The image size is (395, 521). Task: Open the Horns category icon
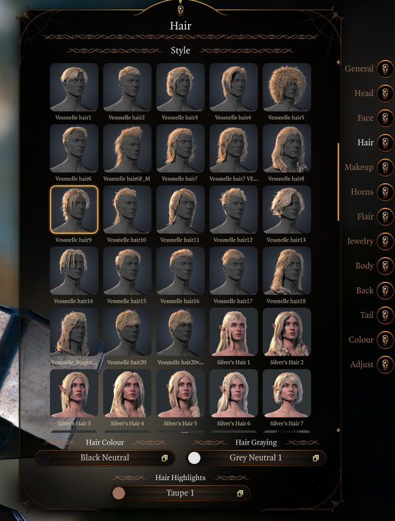(385, 192)
